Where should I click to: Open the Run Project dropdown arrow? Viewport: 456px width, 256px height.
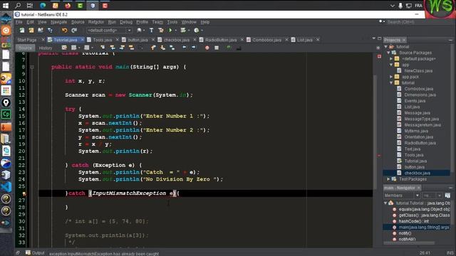click(x=176, y=31)
